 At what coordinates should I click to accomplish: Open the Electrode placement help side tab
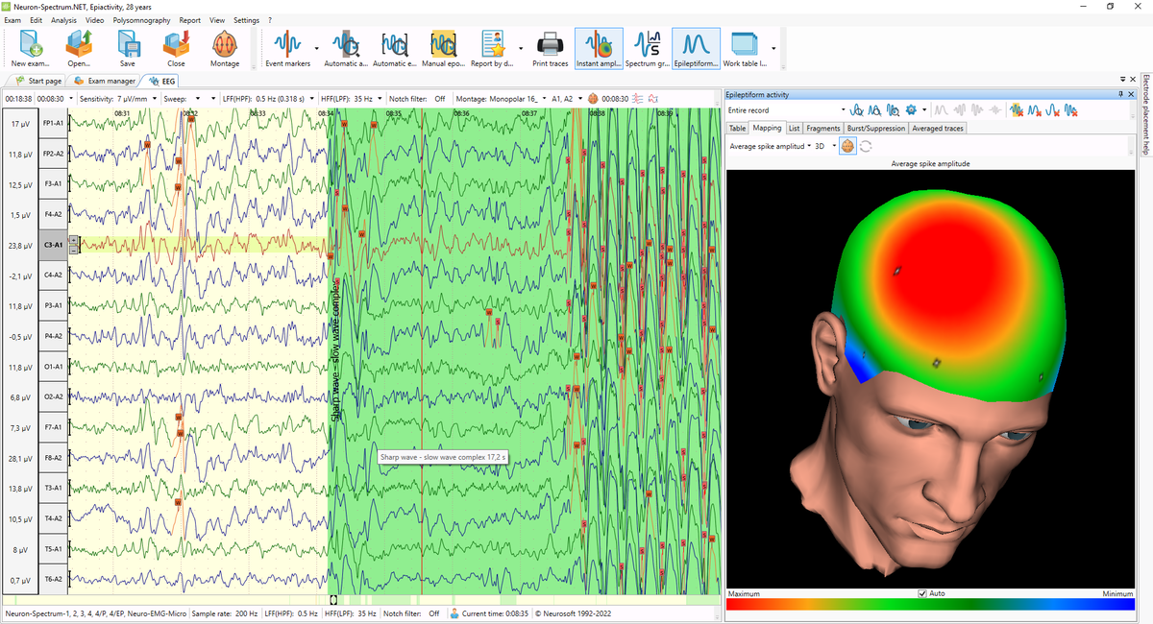(1145, 113)
